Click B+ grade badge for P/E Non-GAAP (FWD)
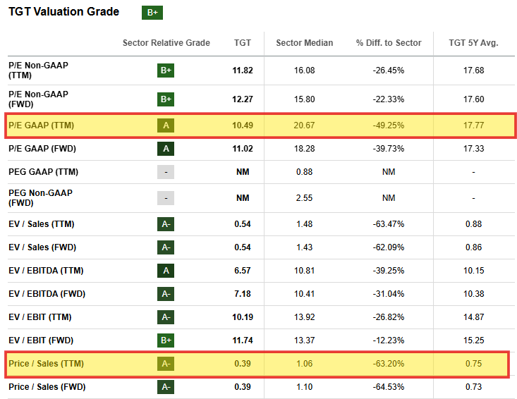The image size is (517, 399). (x=166, y=99)
